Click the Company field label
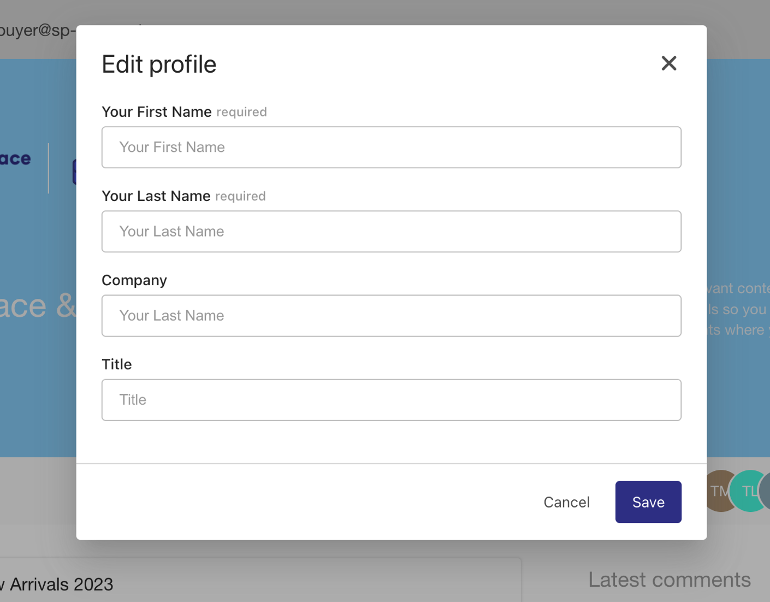Screen dimensions: 770x602 pos(134,280)
